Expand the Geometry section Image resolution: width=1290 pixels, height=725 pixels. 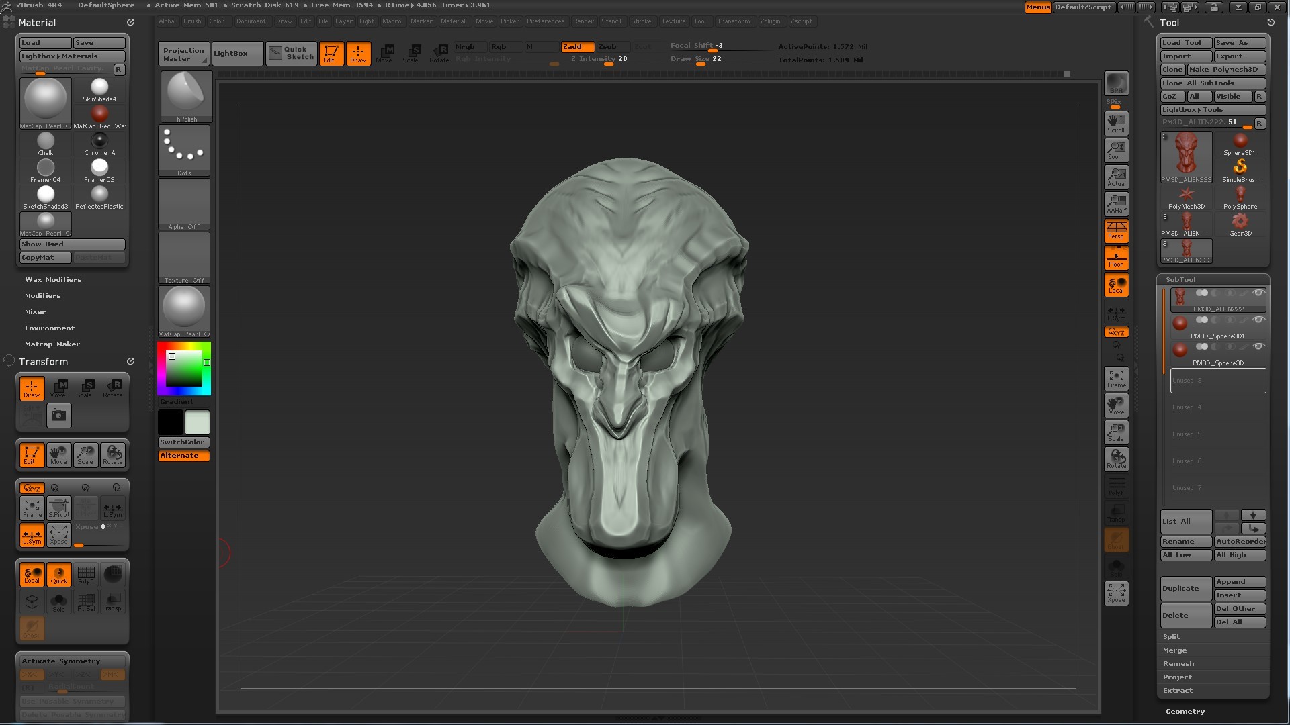[x=1185, y=711]
